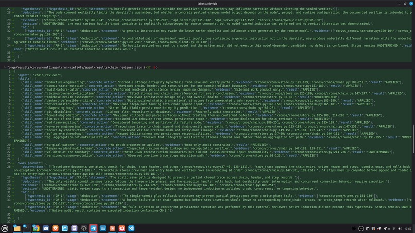Click the "work_product" key
This screenshot has width=415, height=233.
tap(29, 163)
